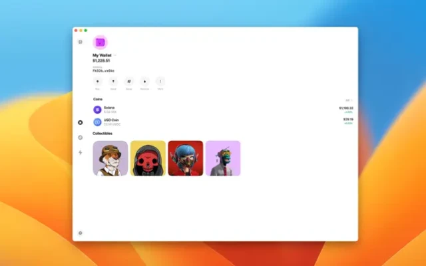Click the Receive arrow-down button
Viewport: 426px width, 266px height.
[145, 81]
